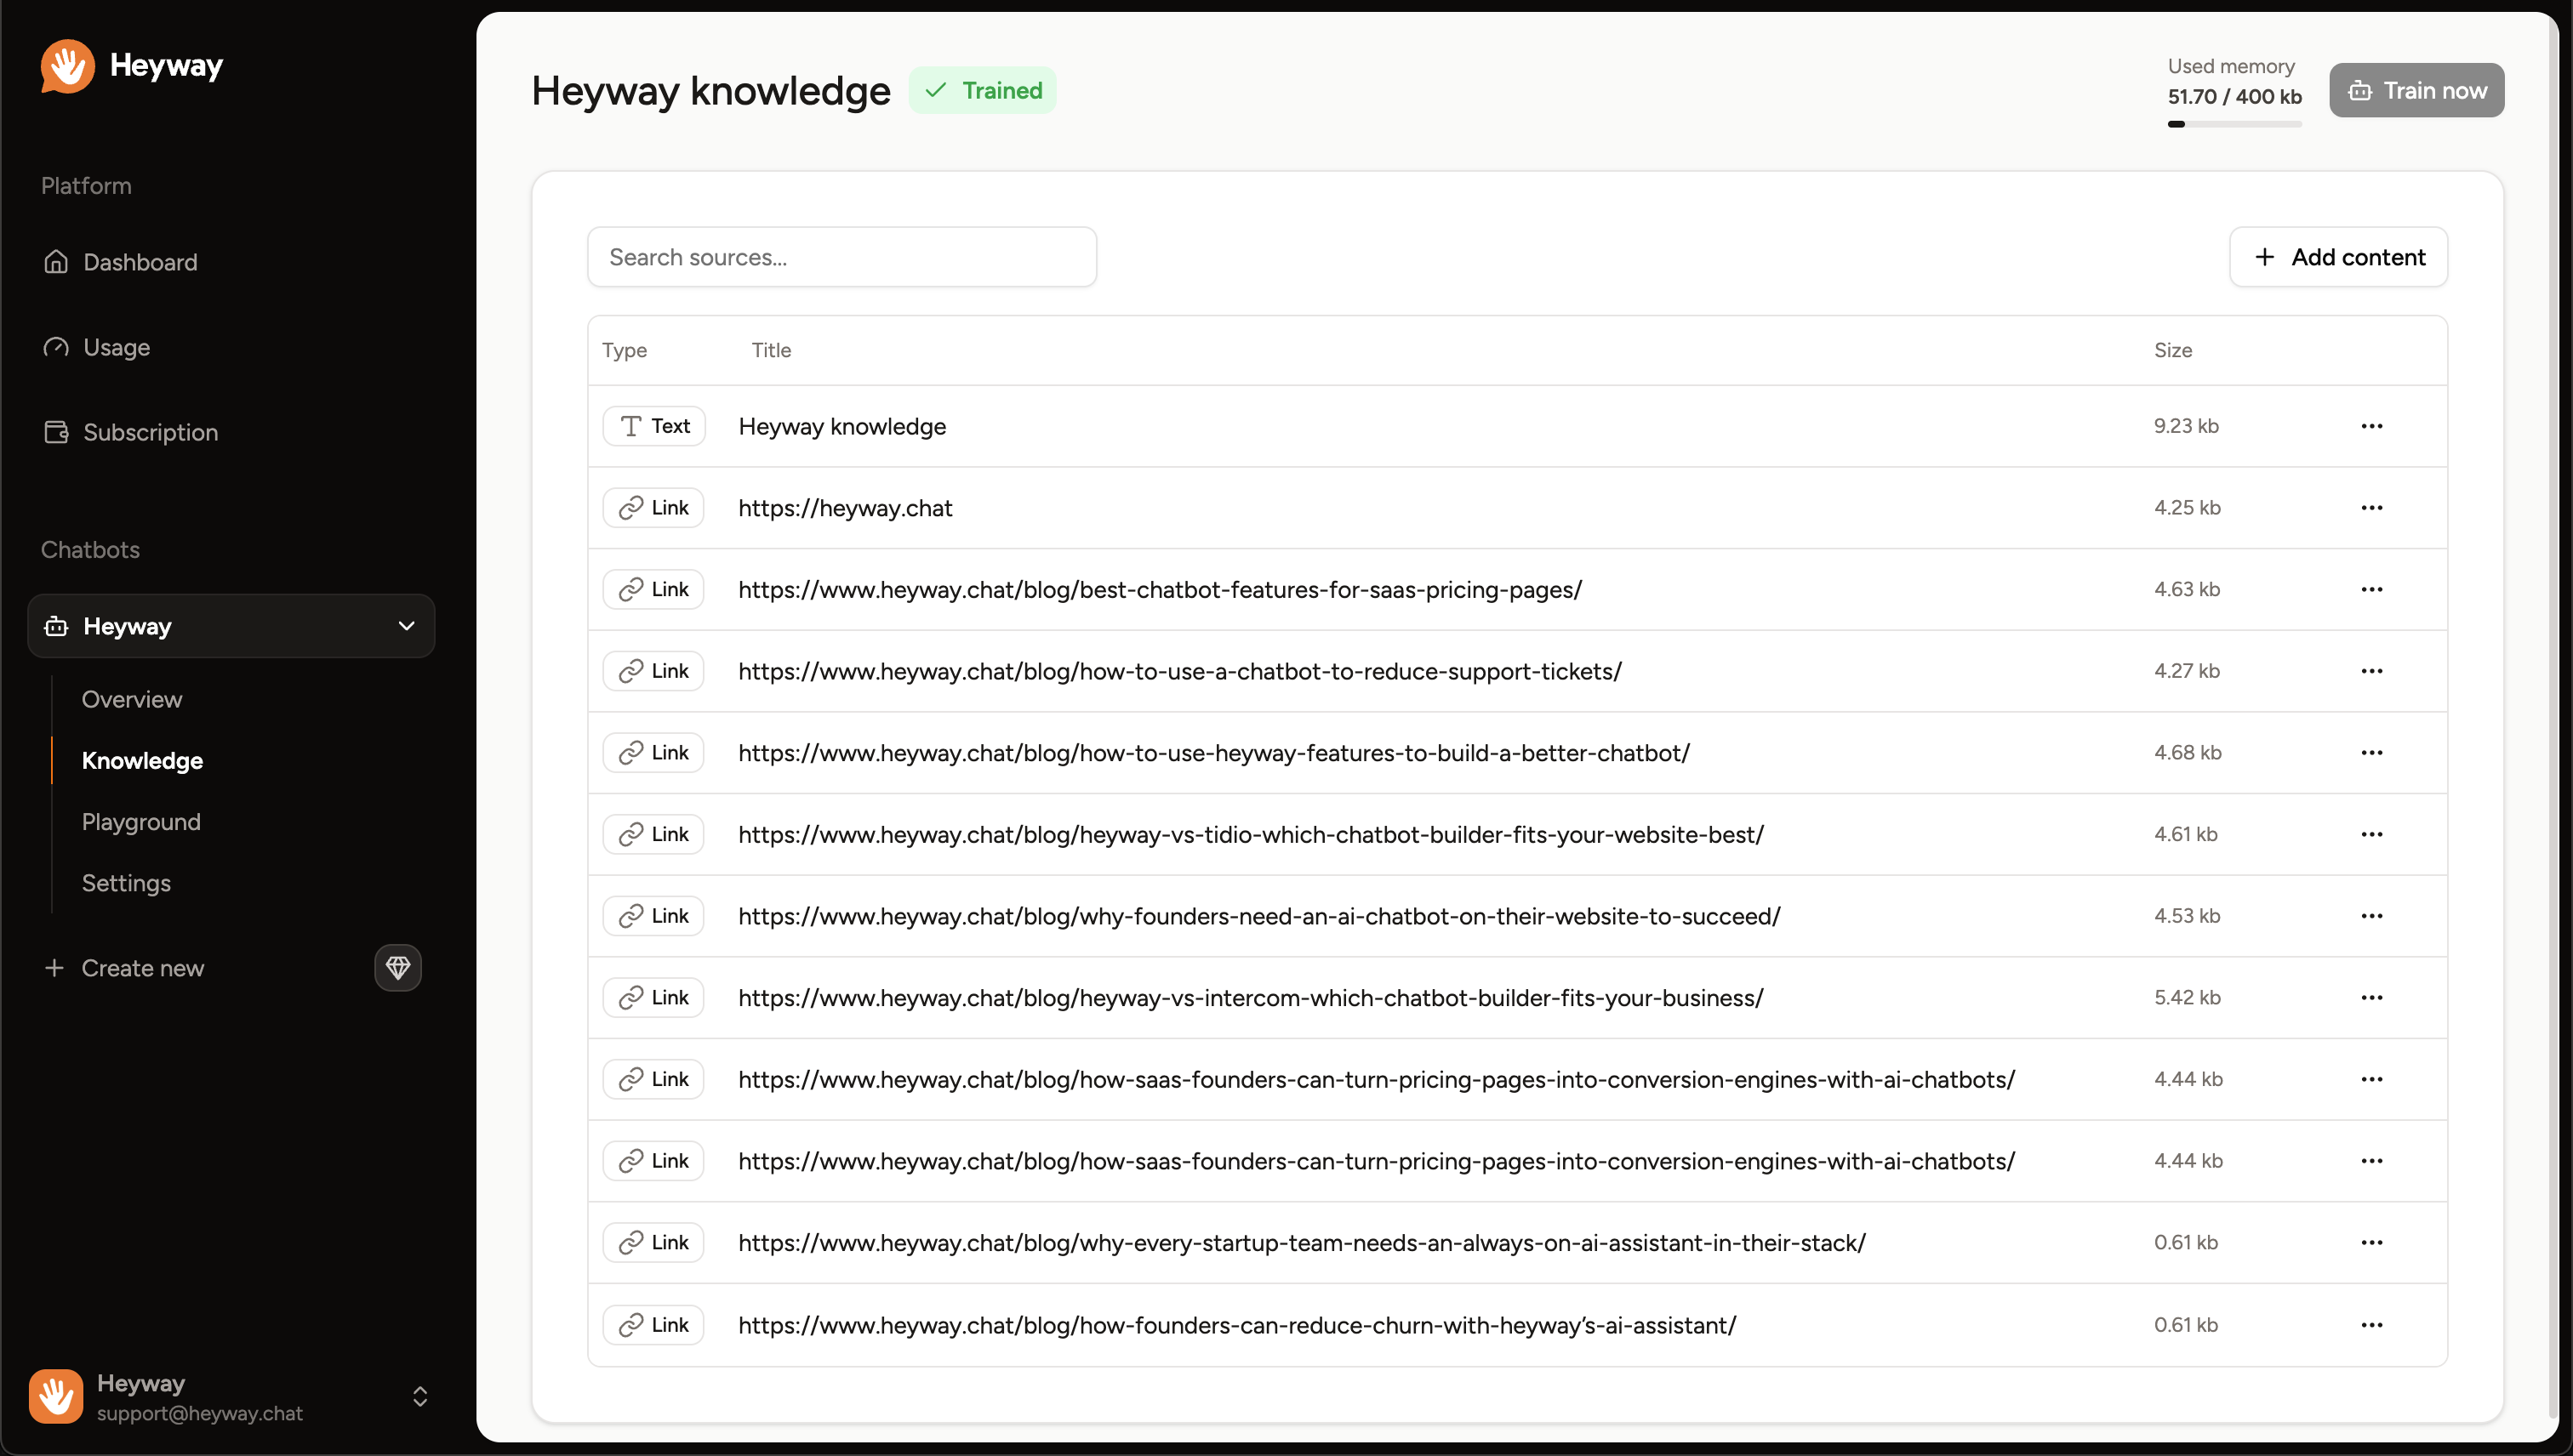
Task: Open the https://heyway.chat link title
Action: click(x=845, y=508)
